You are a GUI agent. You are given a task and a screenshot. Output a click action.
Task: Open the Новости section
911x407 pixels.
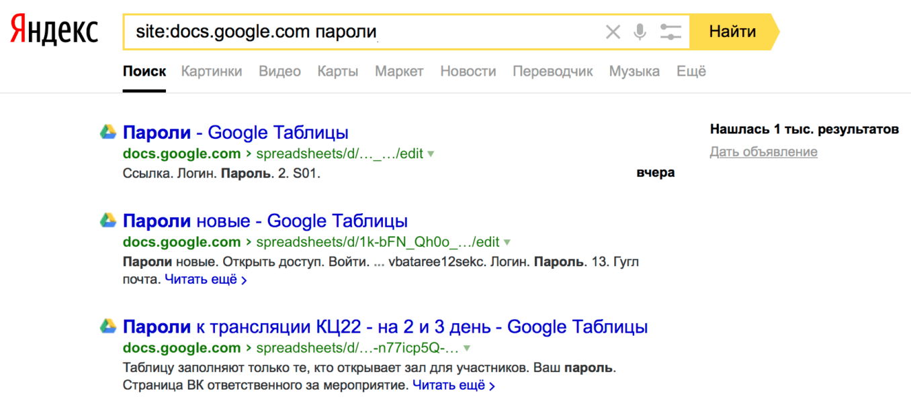tap(468, 71)
